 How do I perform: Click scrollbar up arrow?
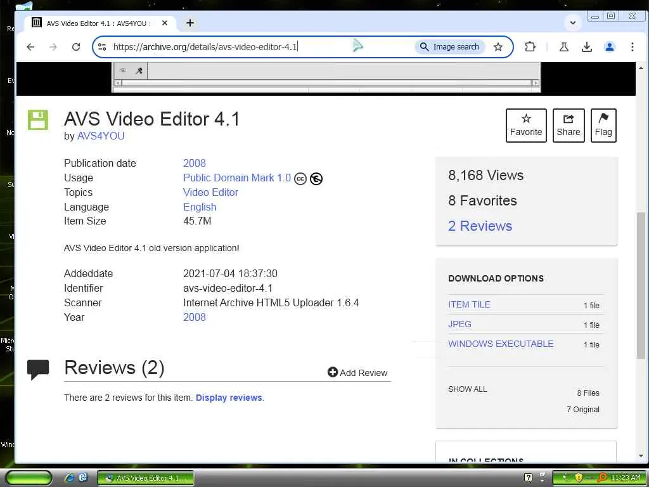coord(641,68)
